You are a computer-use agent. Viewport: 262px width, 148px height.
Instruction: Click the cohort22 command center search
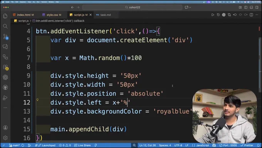pos(132,7)
